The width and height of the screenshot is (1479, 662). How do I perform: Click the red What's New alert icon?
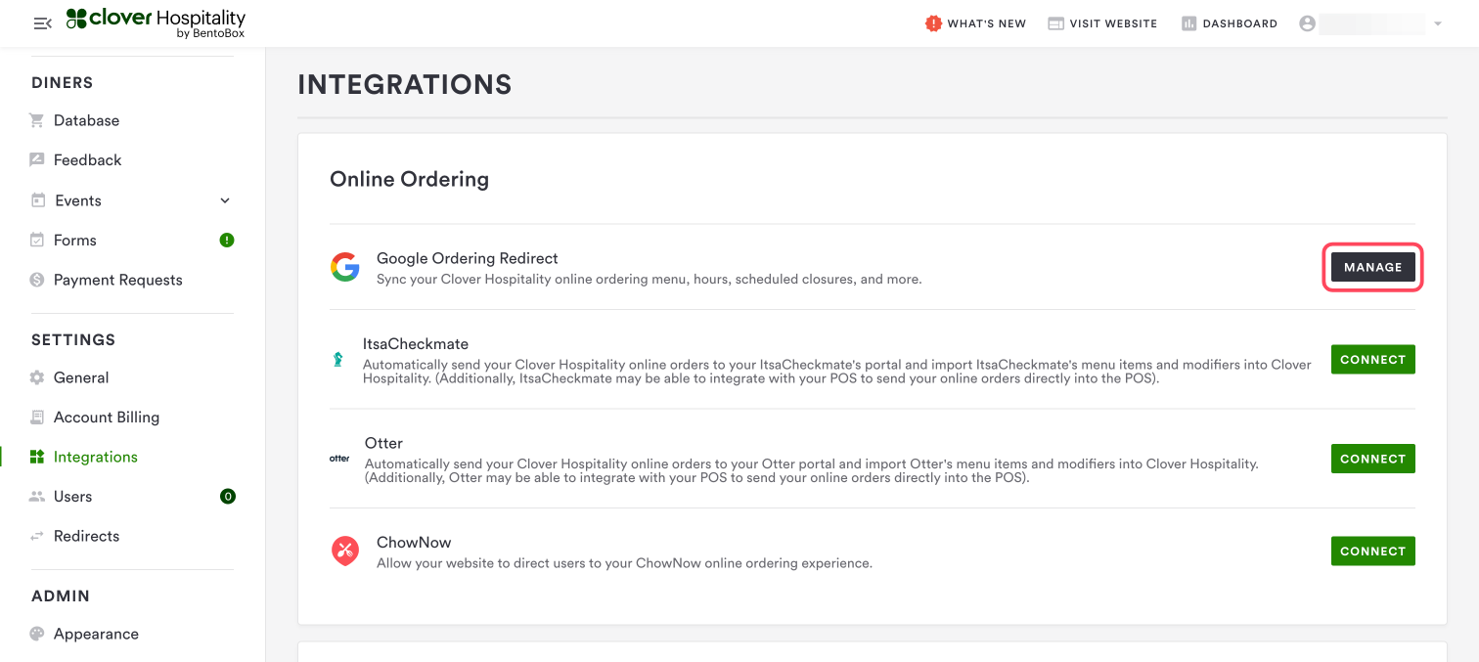933,23
